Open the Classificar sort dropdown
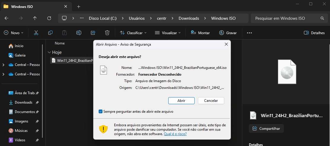 [x=133, y=33]
